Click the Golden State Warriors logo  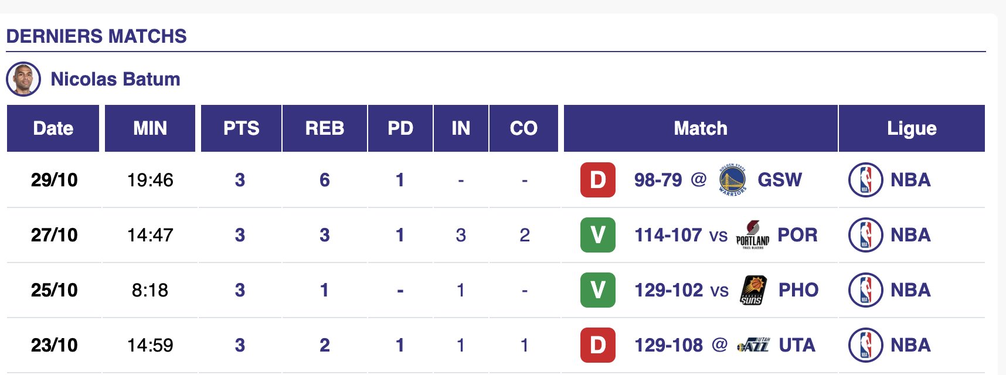pyautogui.click(x=732, y=180)
